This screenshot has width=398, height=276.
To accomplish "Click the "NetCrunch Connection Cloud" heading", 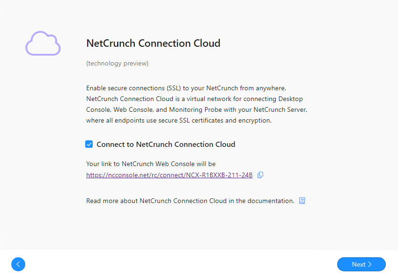I will [153, 44].
